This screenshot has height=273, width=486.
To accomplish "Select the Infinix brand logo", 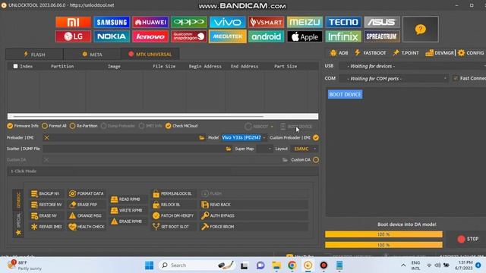I will pyautogui.click(x=343, y=36).
